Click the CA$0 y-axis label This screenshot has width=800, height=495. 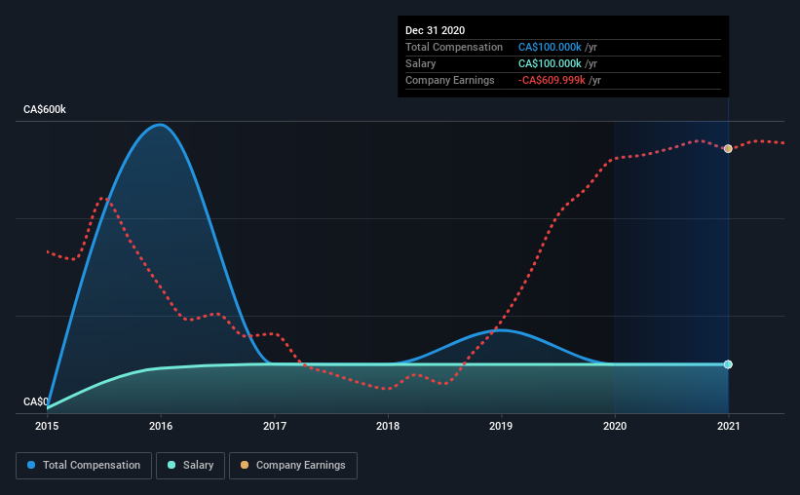pos(36,401)
